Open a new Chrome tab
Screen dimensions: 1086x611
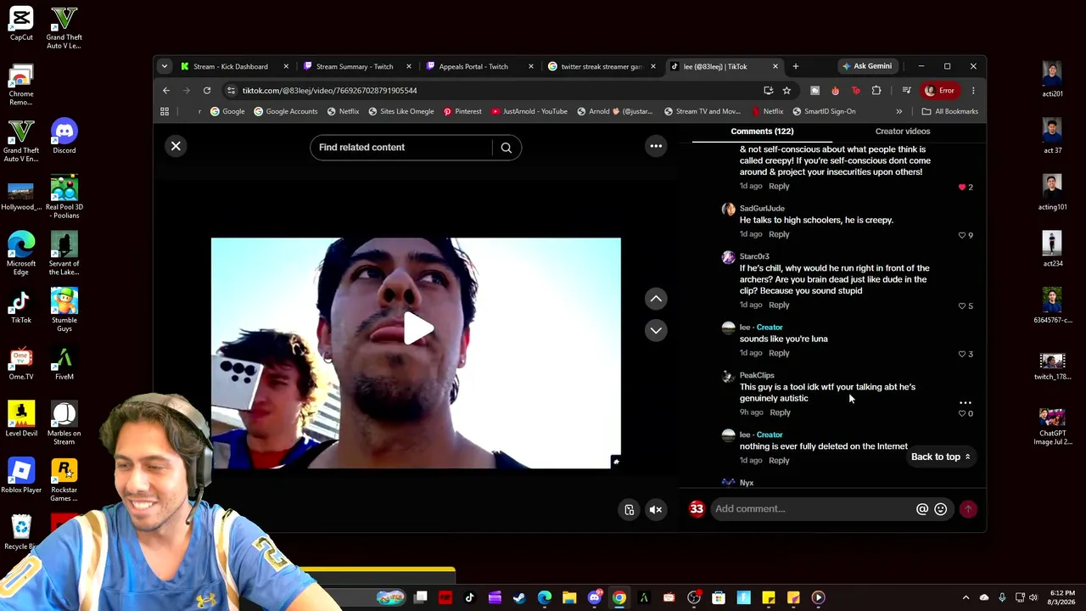795,66
